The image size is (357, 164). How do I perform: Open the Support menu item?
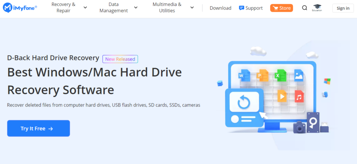251,8
